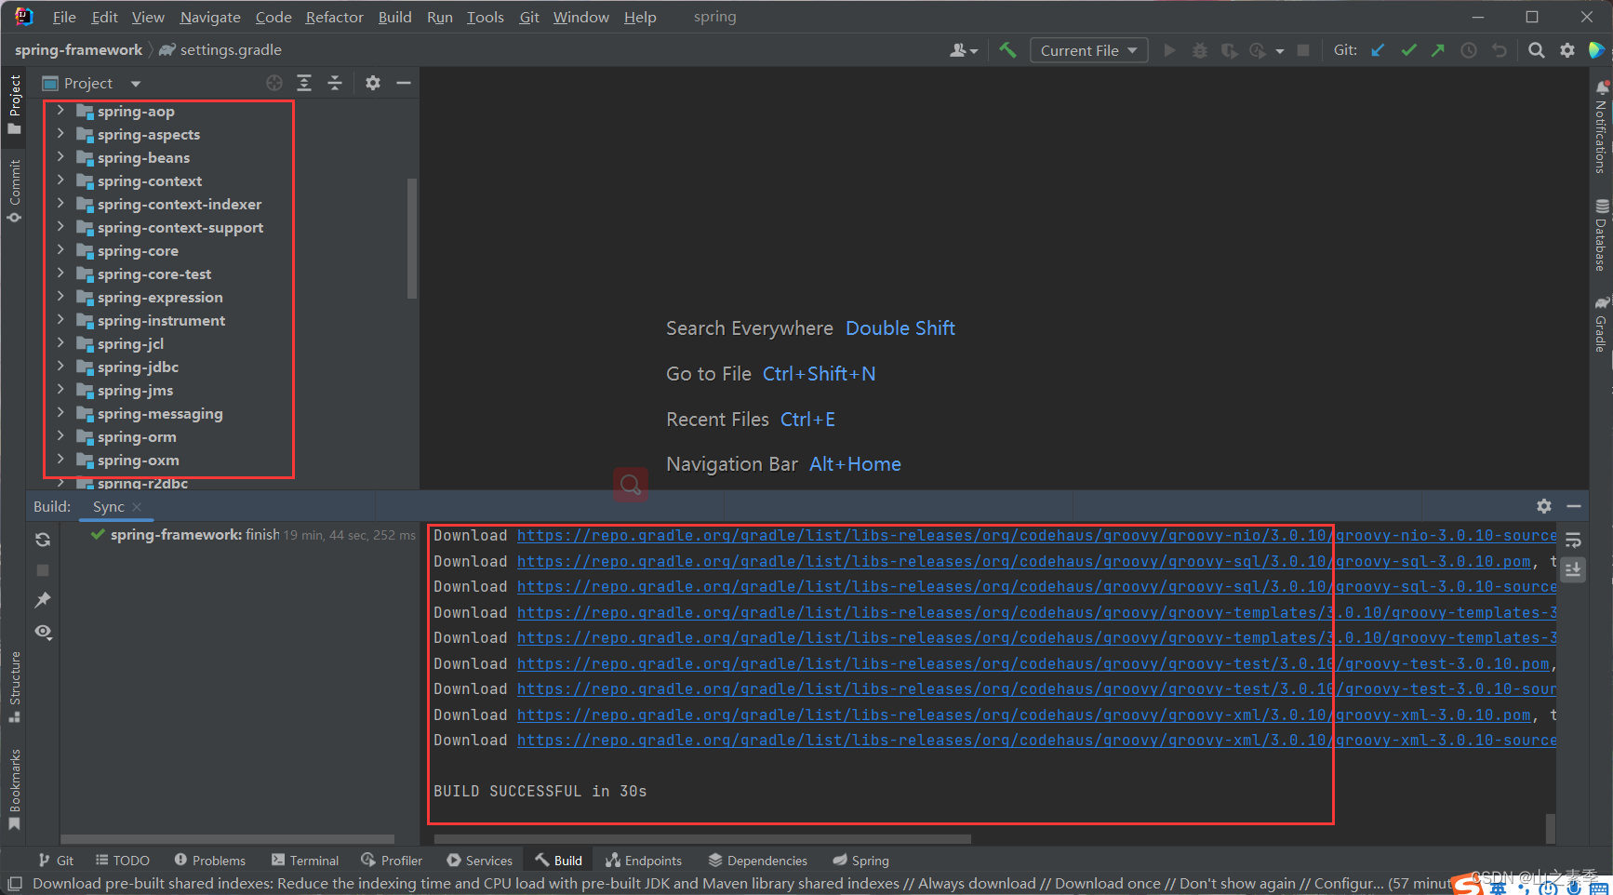Expand the spring-oxm module
This screenshot has width=1613, height=895.
(x=60, y=460)
